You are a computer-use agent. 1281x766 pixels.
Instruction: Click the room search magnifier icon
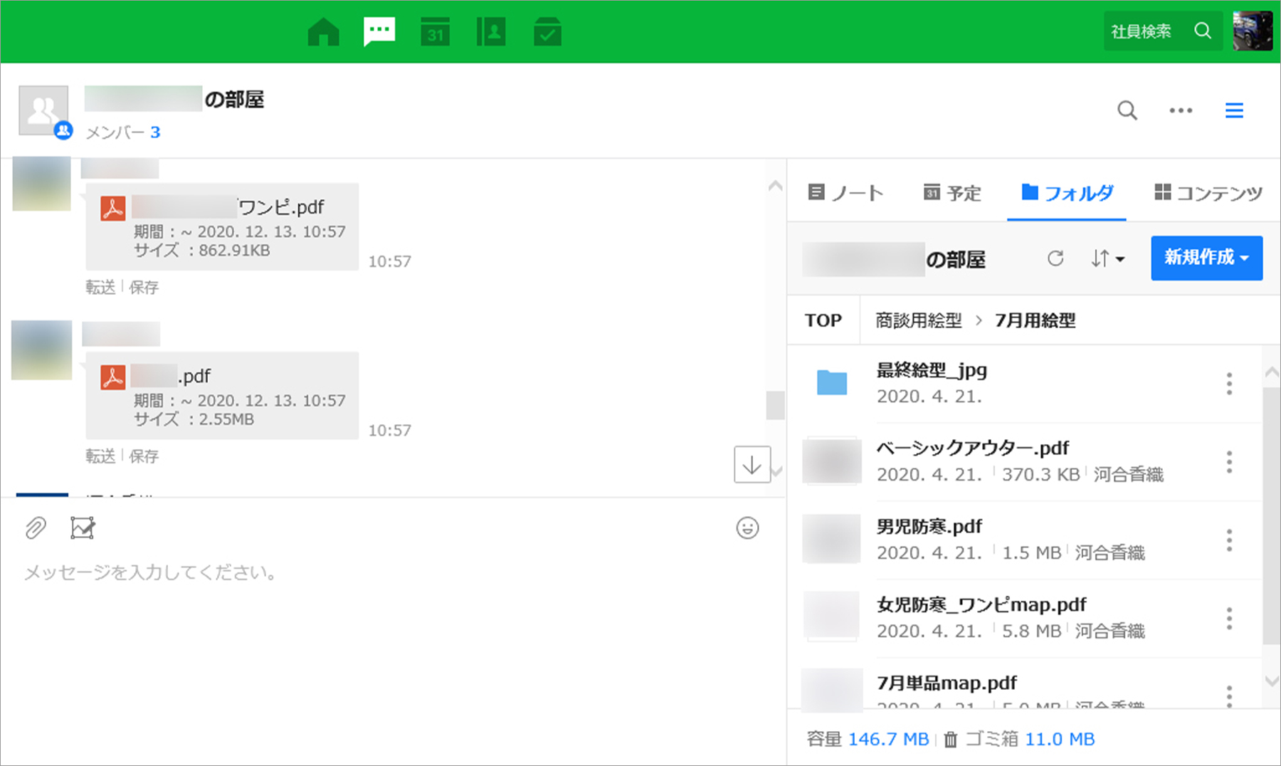pyautogui.click(x=1127, y=110)
